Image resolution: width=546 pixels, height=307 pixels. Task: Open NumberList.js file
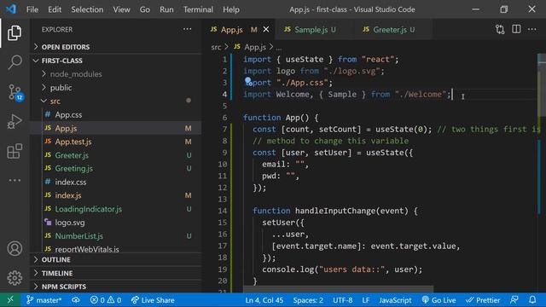pyautogui.click(x=117, y=236)
